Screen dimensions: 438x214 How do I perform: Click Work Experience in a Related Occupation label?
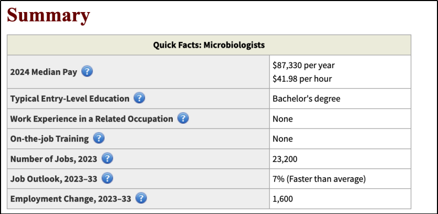91,119
